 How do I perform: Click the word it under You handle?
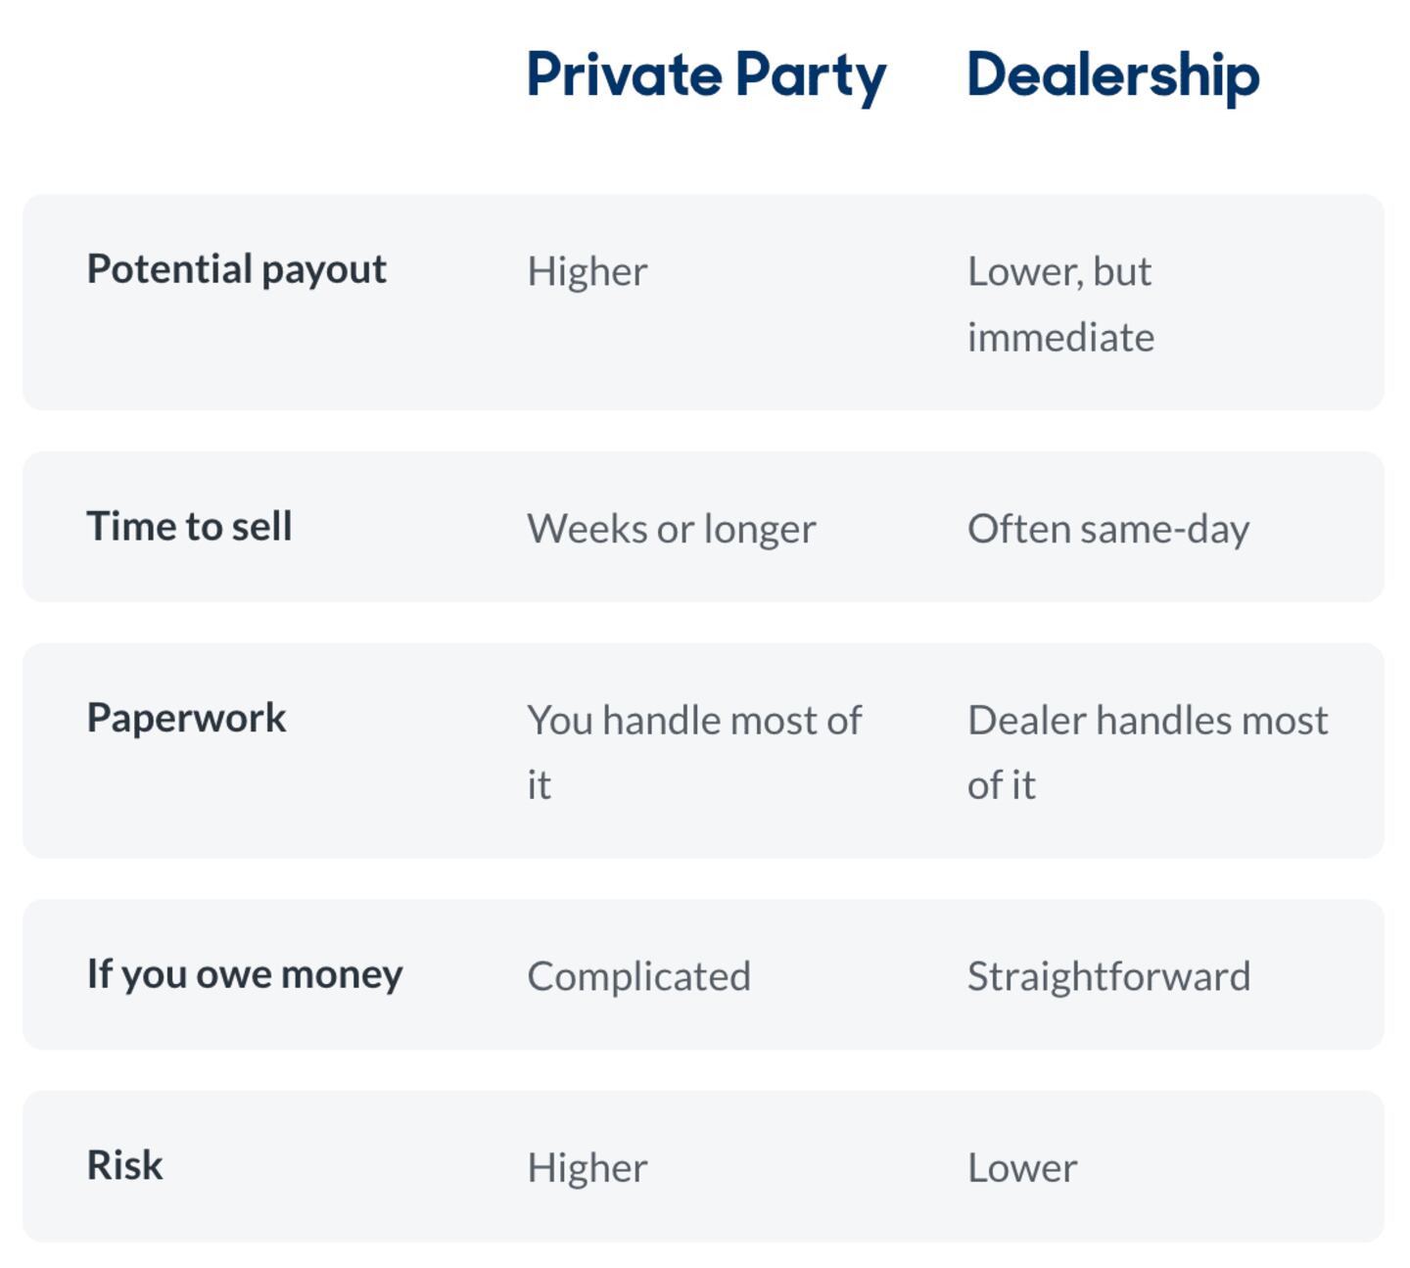pos(540,785)
